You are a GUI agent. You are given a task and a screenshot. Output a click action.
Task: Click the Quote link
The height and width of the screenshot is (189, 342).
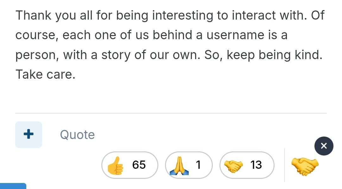(x=77, y=135)
